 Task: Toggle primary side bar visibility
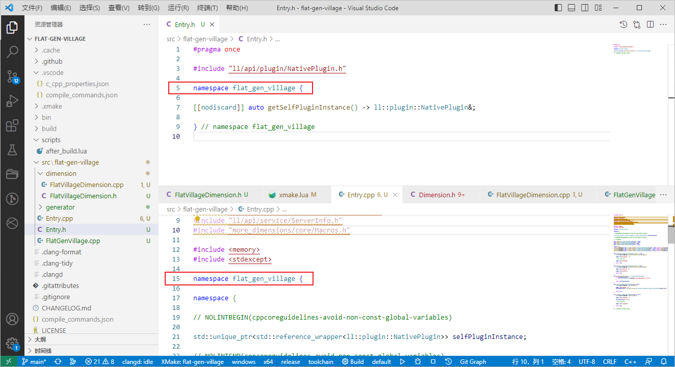558,8
